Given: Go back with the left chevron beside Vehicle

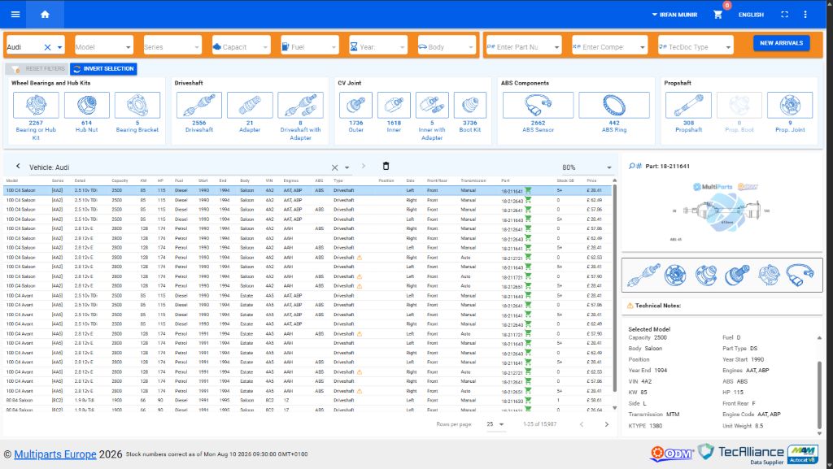Looking at the screenshot, I should pyautogui.click(x=18, y=166).
